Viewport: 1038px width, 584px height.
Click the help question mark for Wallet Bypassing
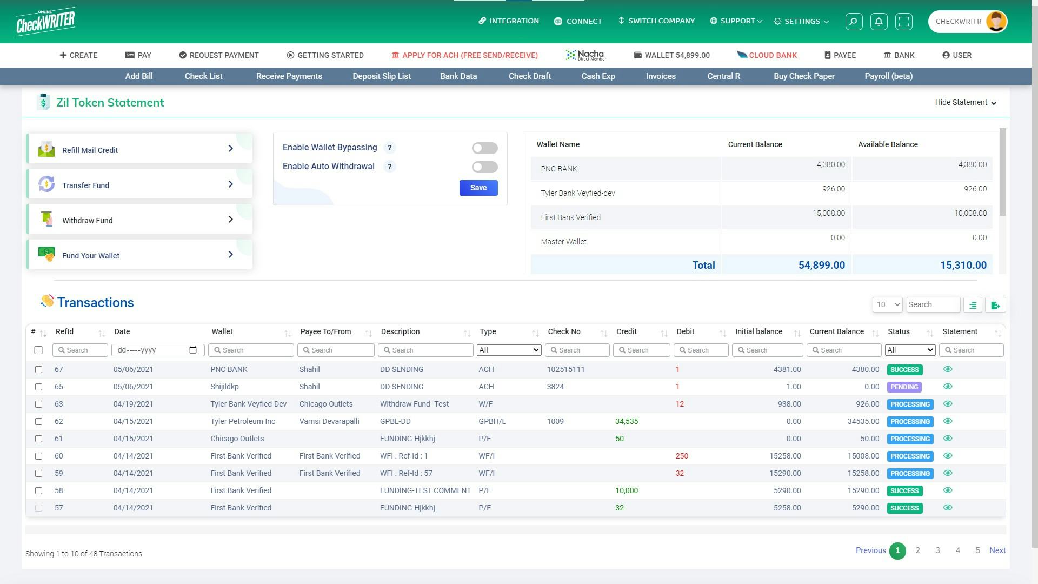[389, 148]
